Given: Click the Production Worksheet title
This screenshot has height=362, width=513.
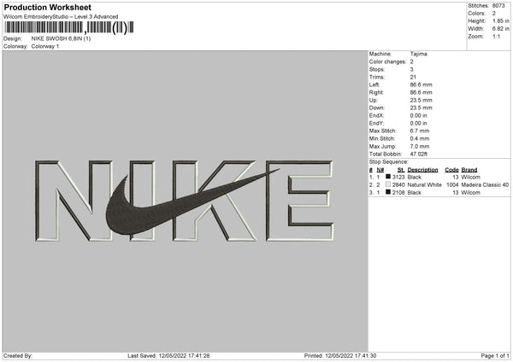Looking at the screenshot, I should (48, 7).
